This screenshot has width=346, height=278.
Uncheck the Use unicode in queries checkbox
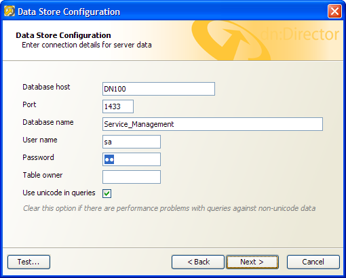click(107, 193)
